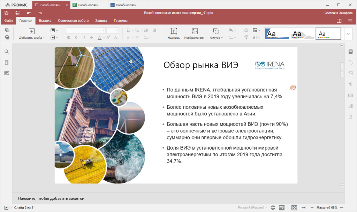
Task: Open the Защита ribbon tab
Action: tap(101, 20)
